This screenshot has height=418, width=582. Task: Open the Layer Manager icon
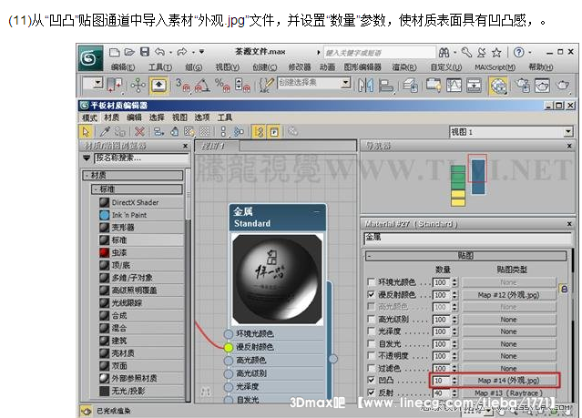(410, 86)
